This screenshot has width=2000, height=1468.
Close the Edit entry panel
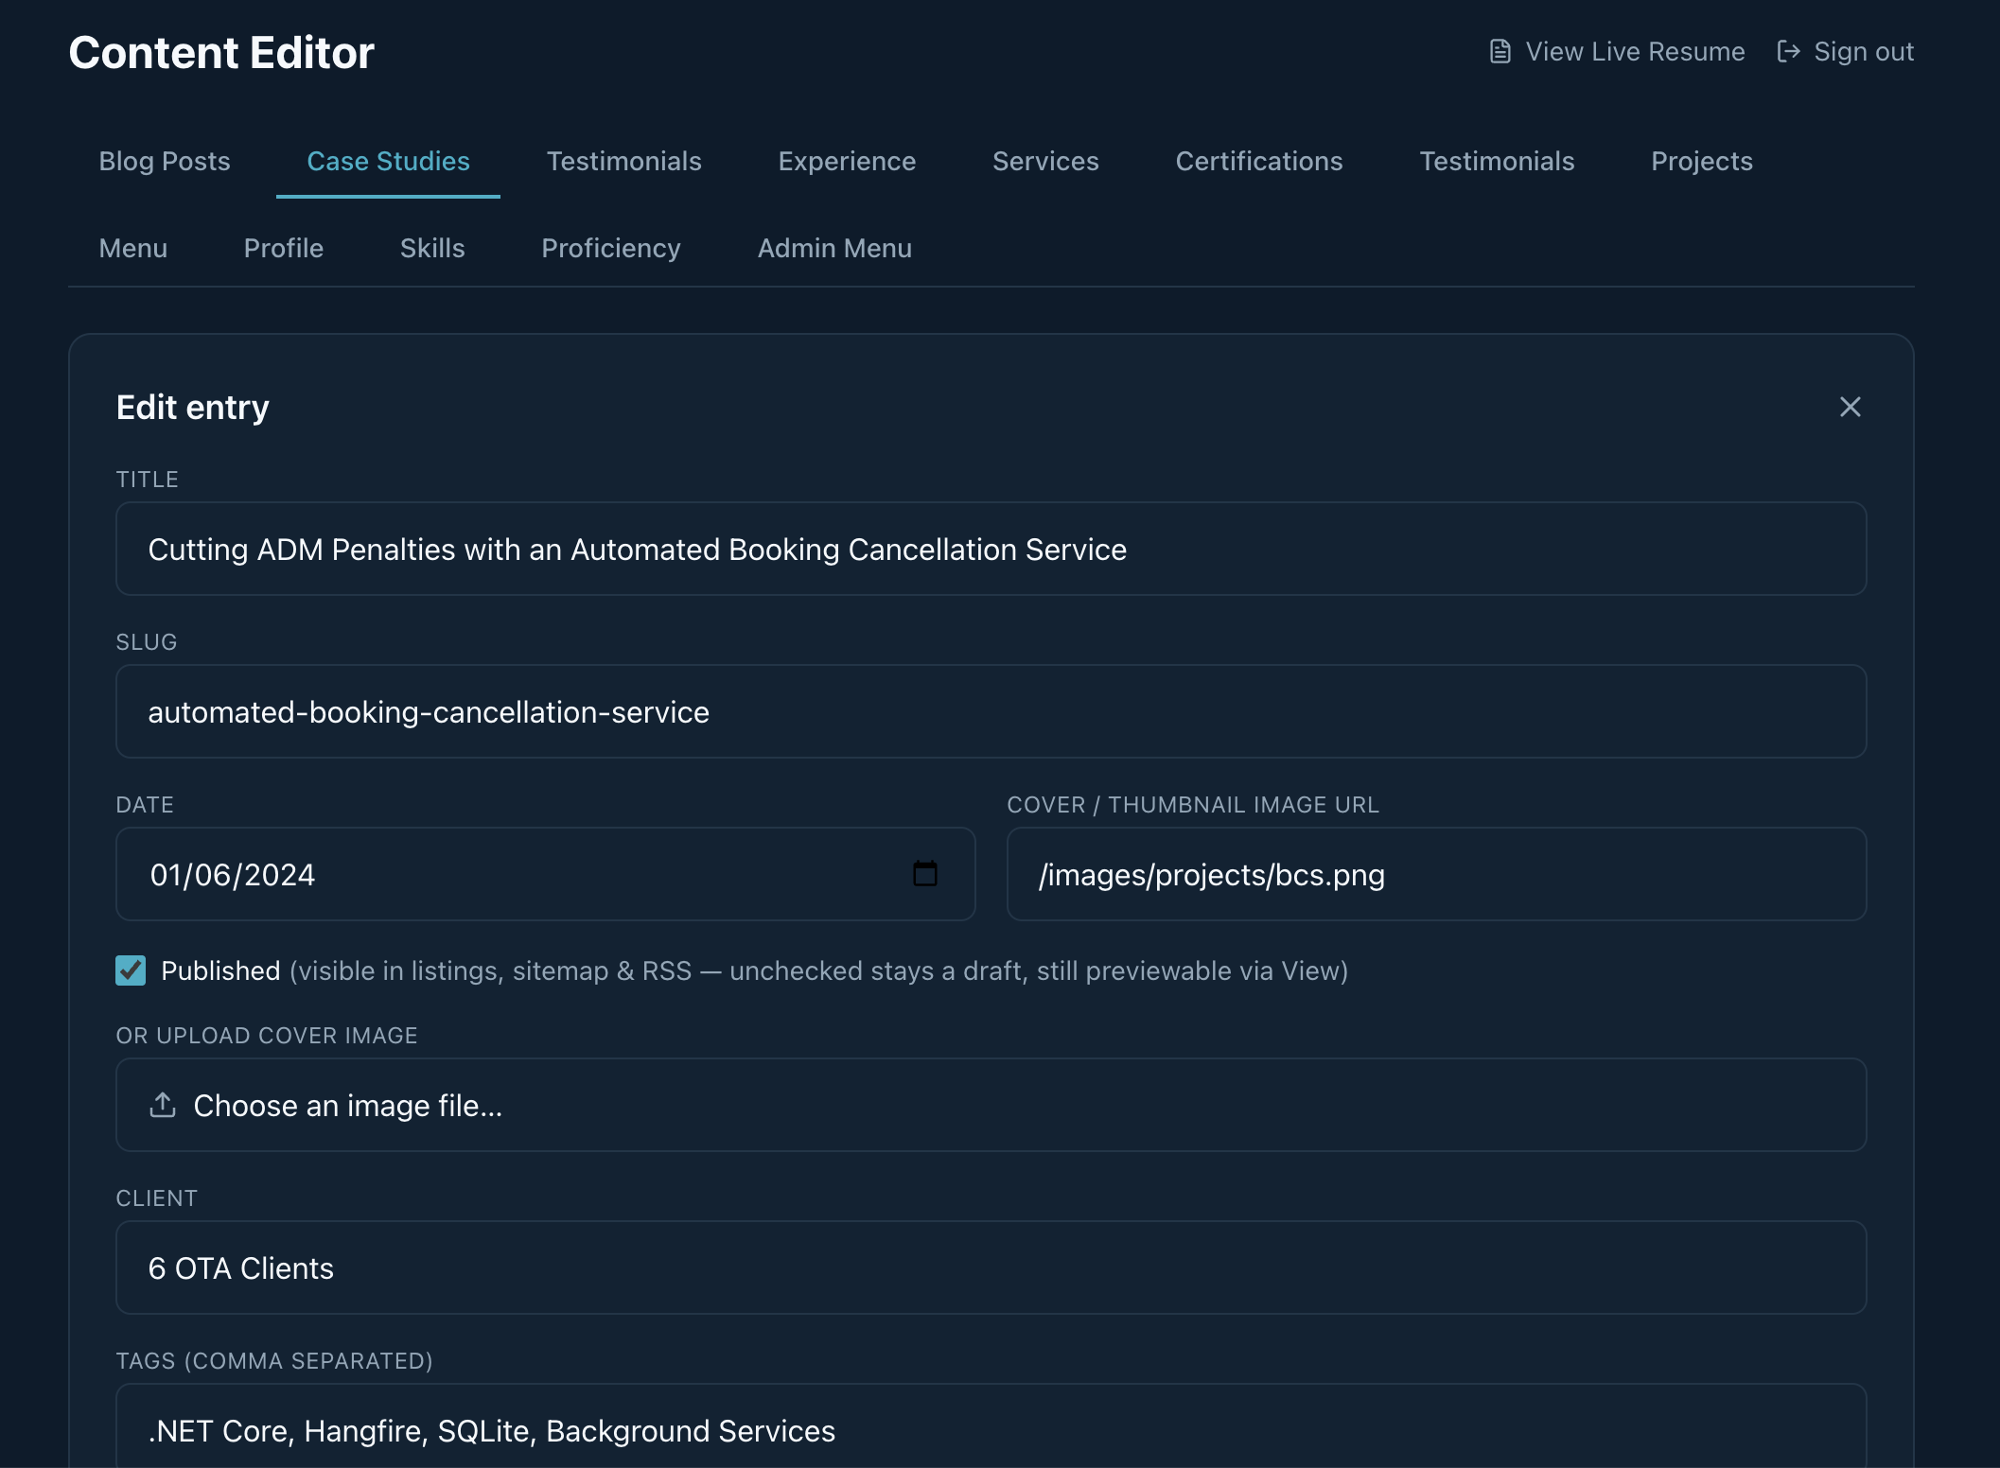(x=1850, y=407)
